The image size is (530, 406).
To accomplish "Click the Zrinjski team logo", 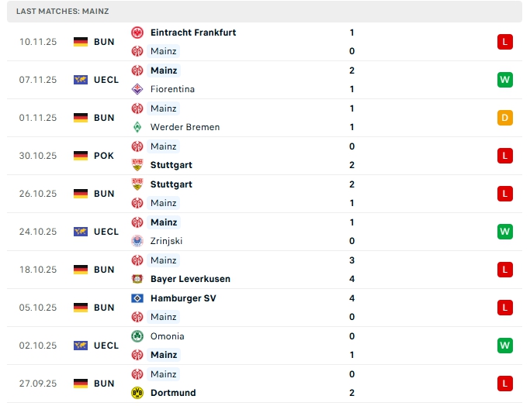I will click(x=137, y=241).
